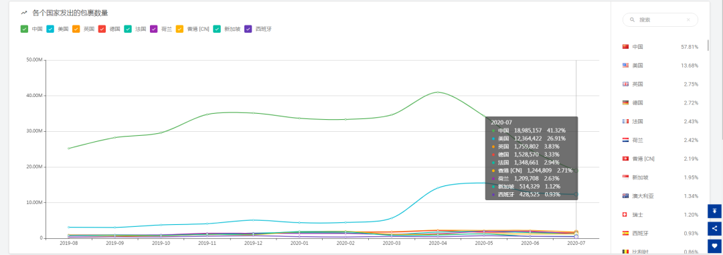Click the China data point at 2019-11
Image resolution: width=723 pixels, height=255 pixels.
coord(207,114)
